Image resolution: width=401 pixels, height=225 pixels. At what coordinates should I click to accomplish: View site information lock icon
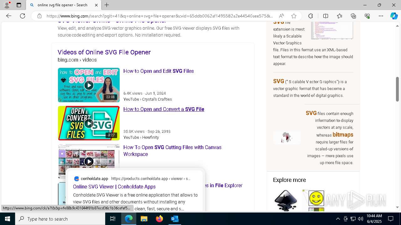[39, 16]
